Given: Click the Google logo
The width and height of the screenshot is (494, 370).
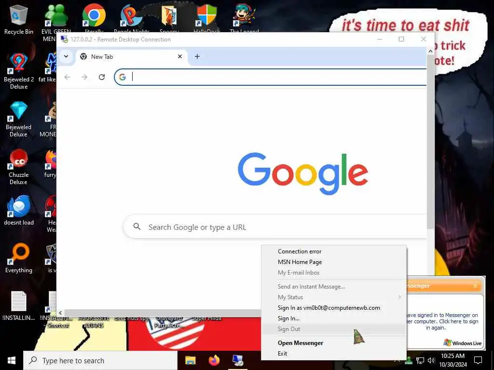Looking at the screenshot, I should (x=303, y=173).
